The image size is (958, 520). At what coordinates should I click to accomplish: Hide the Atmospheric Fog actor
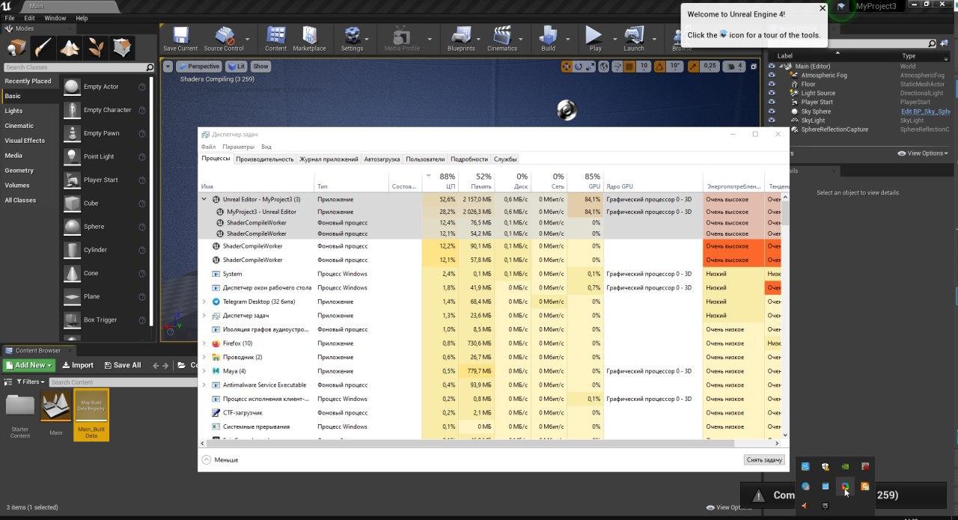772,76
